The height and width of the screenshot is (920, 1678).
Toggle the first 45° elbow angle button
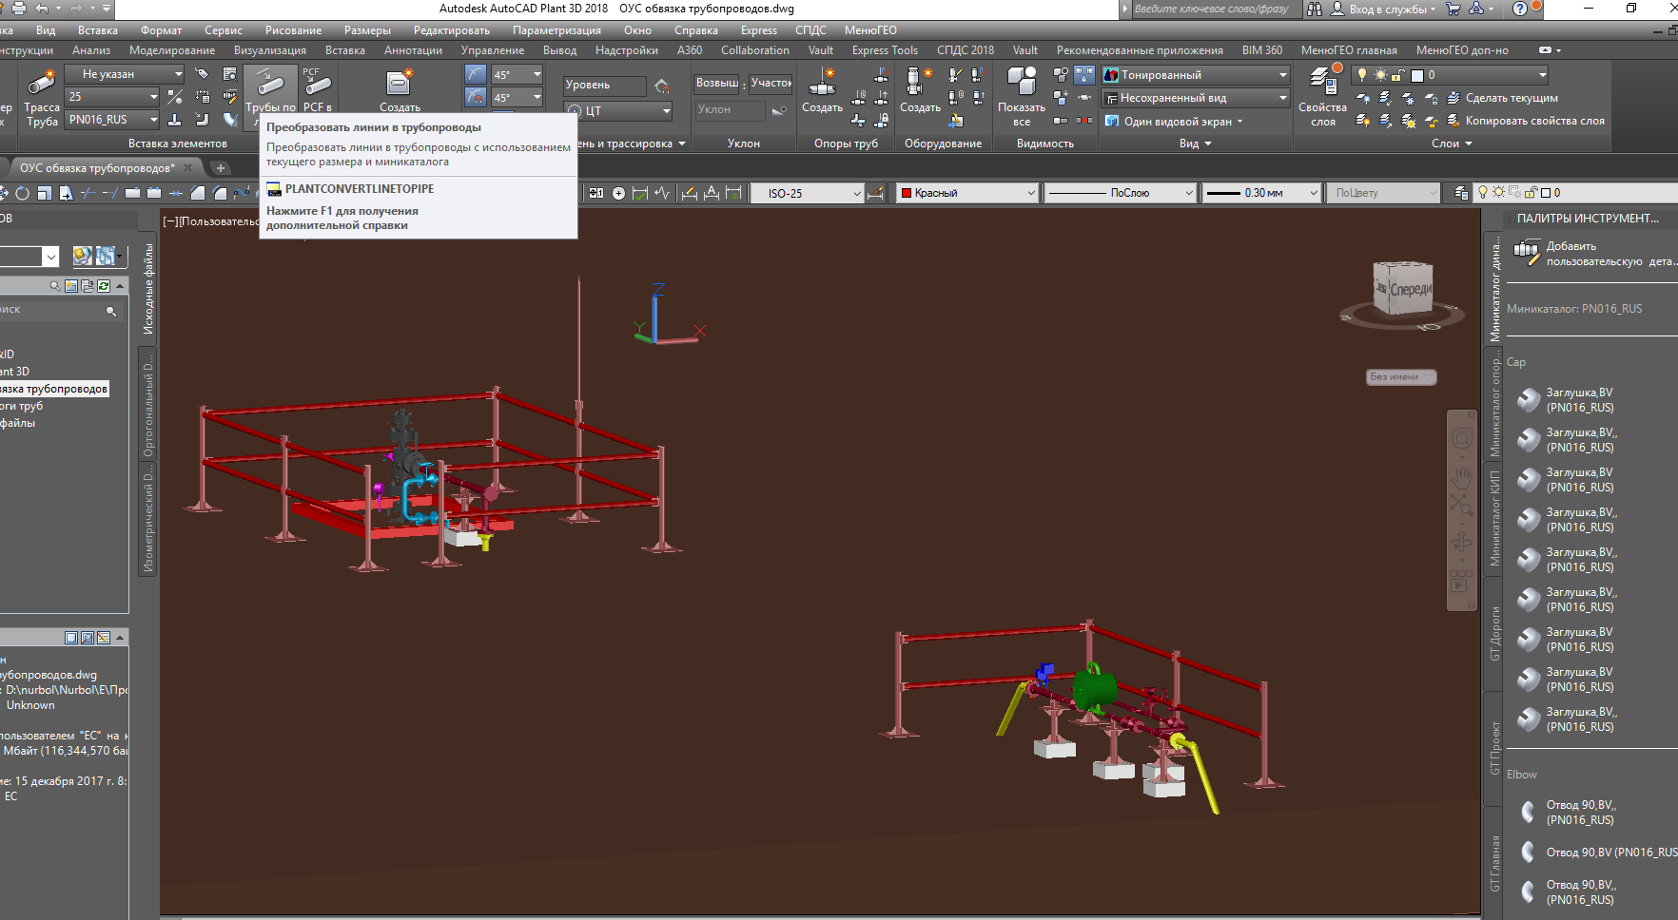pos(476,74)
